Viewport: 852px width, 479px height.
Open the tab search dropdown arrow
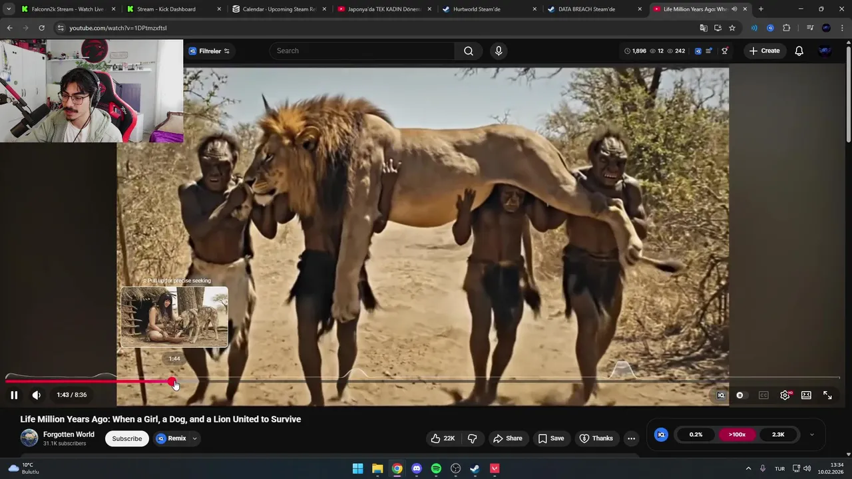pos(8,9)
